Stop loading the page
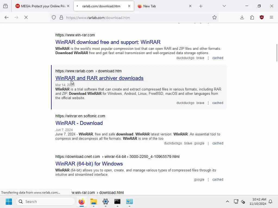Screen dimensions: 278x208 click(x=26, y=17)
